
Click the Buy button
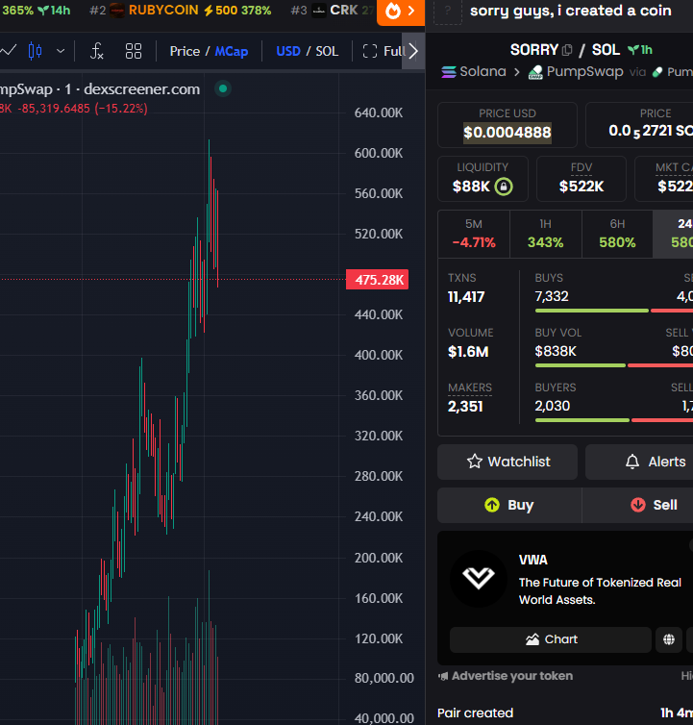click(x=509, y=505)
